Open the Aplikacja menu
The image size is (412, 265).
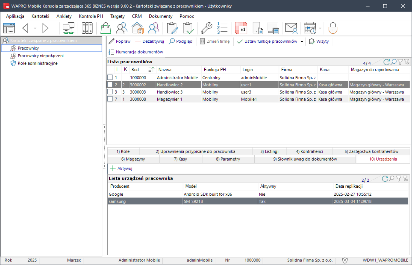(x=15, y=16)
